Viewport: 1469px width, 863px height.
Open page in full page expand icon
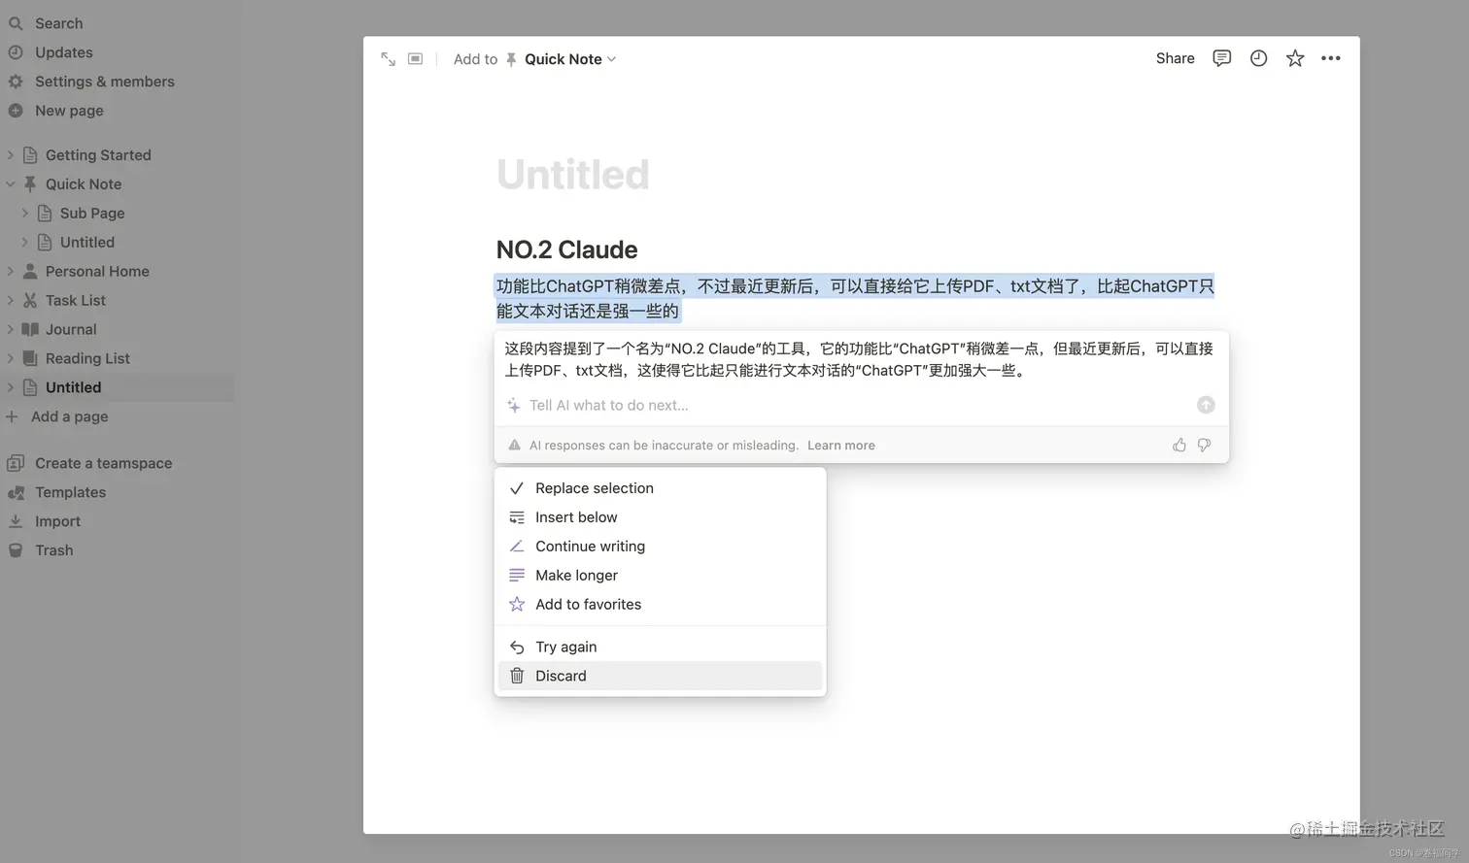(389, 59)
